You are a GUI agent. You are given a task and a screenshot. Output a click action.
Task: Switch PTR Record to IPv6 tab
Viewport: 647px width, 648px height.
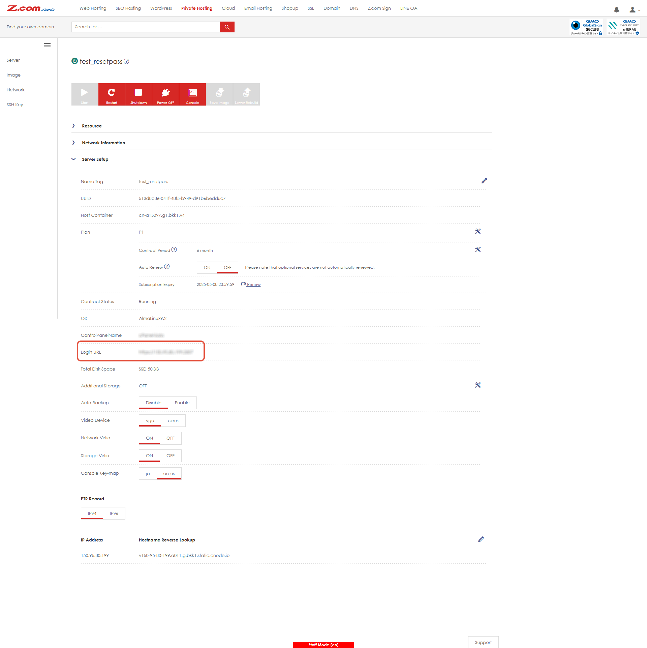(114, 513)
